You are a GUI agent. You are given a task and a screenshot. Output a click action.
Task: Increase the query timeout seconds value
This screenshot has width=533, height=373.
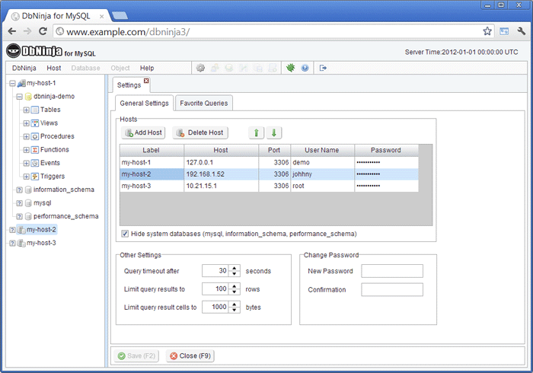pos(235,268)
